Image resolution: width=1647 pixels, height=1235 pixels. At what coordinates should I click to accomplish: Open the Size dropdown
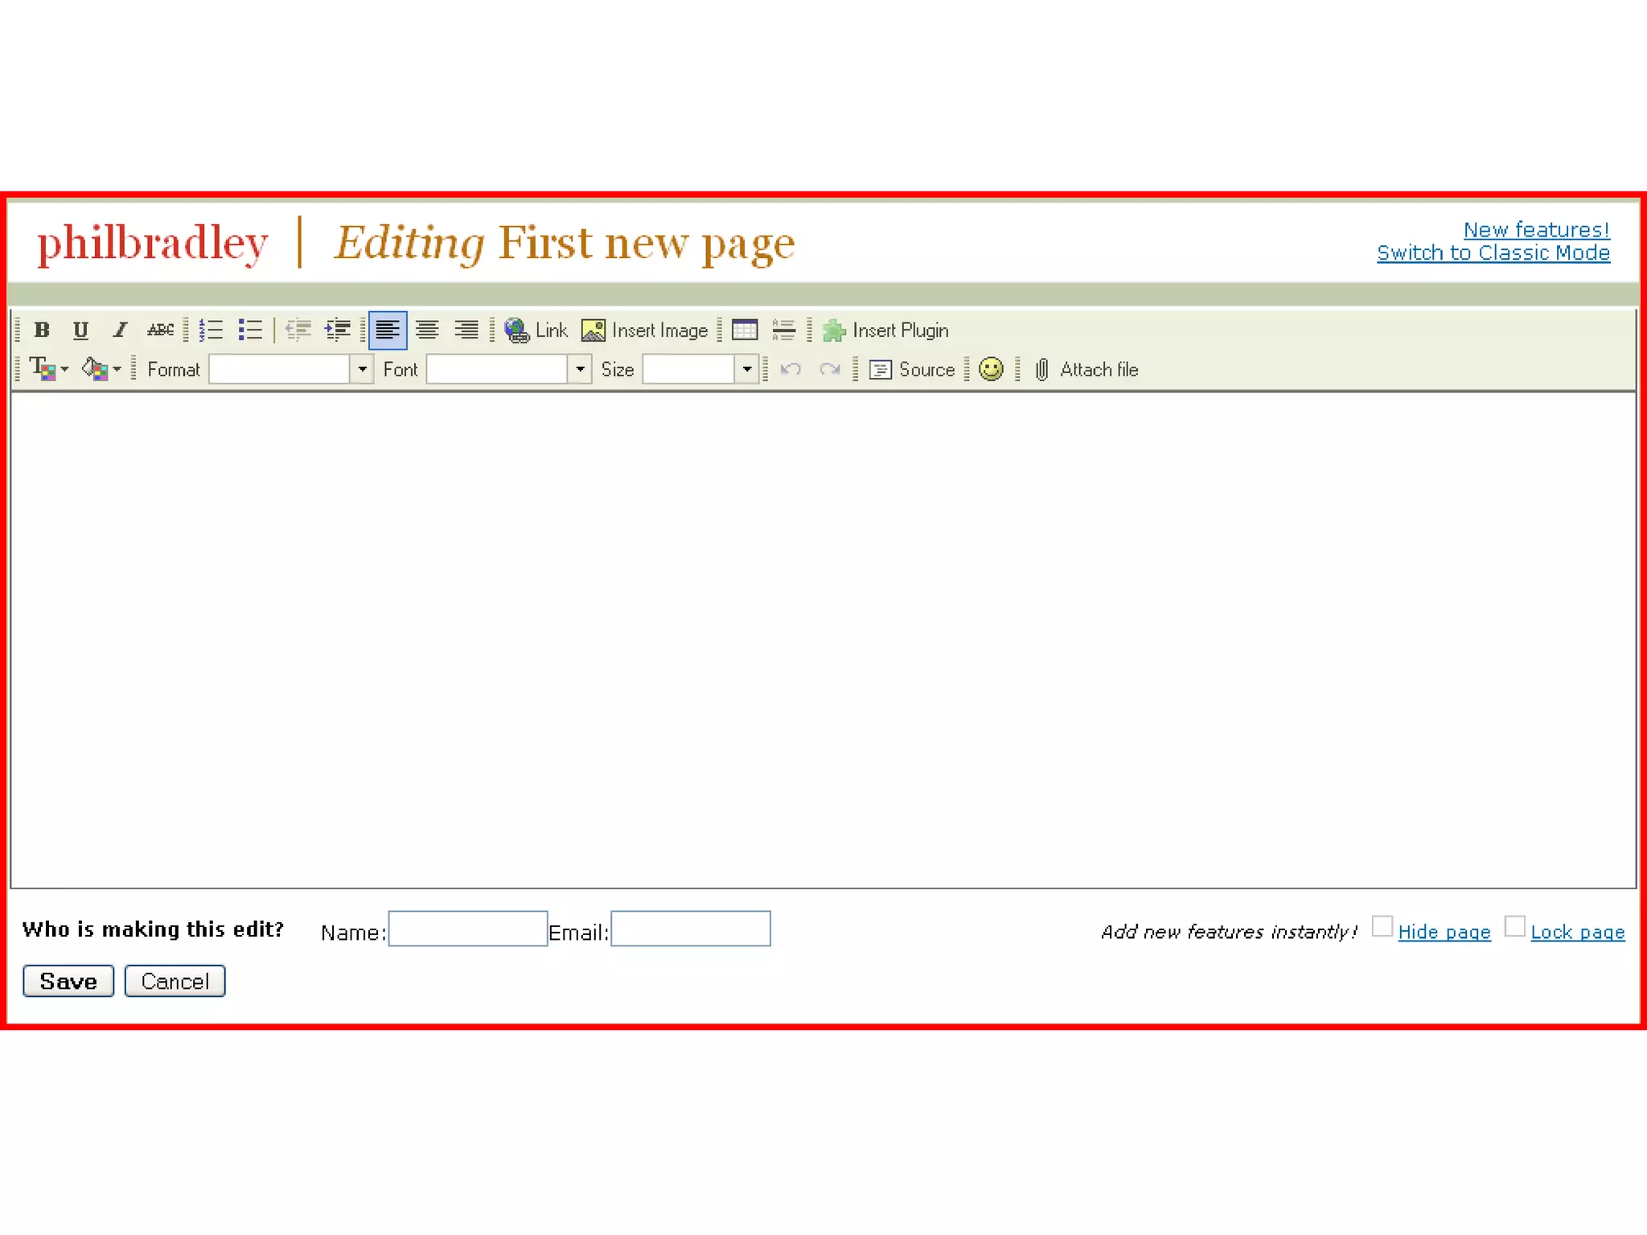[747, 369]
